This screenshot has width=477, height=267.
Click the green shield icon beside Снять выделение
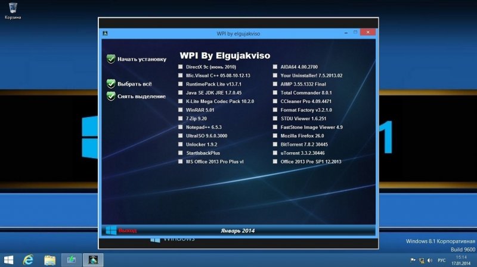[x=111, y=96]
